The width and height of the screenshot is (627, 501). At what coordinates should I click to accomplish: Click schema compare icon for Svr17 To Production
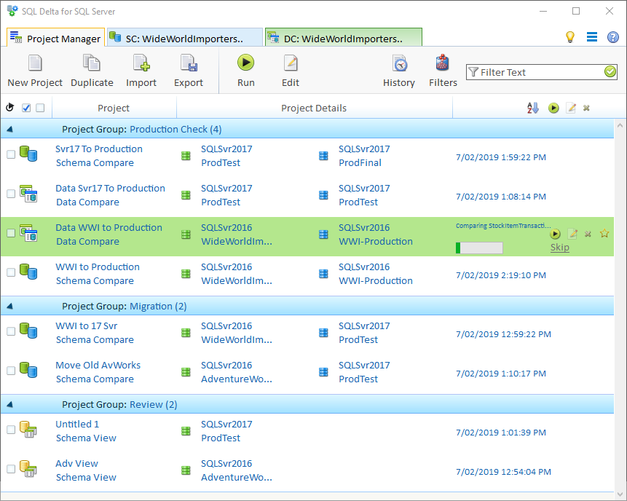coord(28,154)
